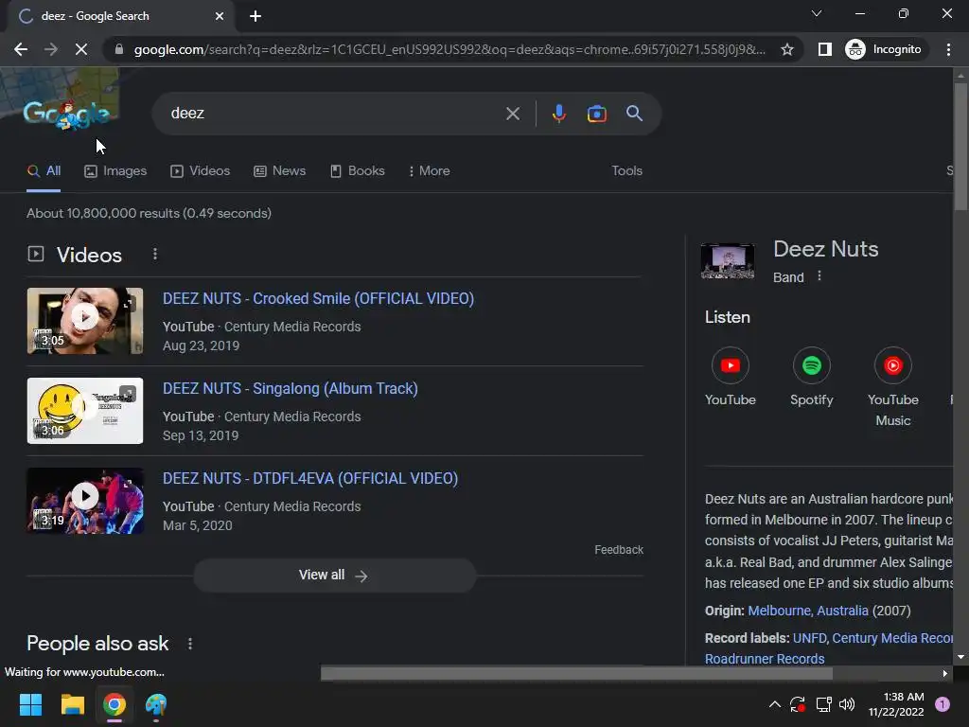Open DEEZ NUTS - DTDFL4EVA link
The image size is (969, 727).
(x=310, y=478)
